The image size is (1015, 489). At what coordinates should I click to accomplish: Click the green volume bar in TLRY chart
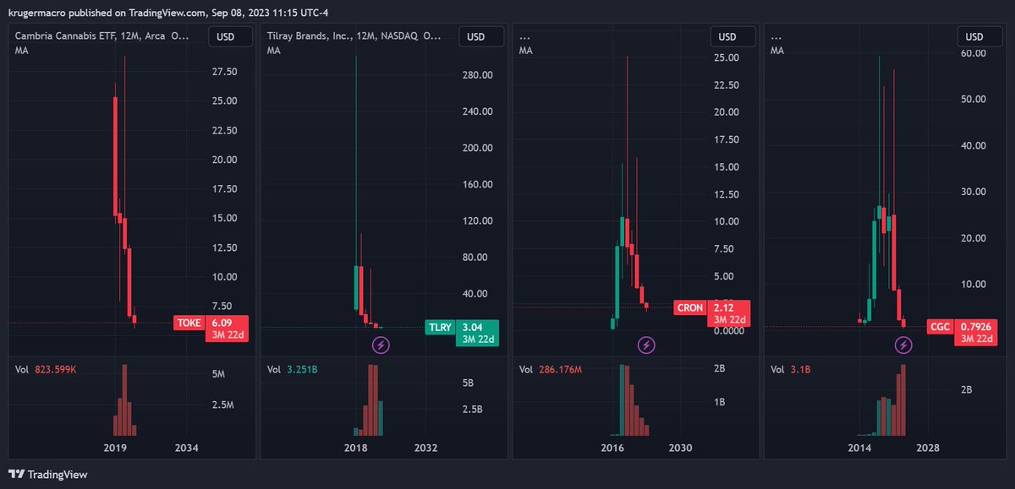coord(380,417)
